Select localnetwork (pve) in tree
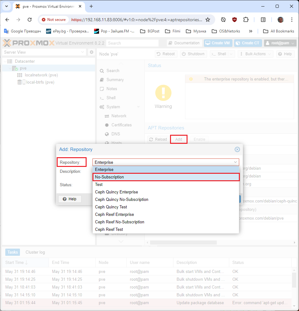This screenshot has width=299, height=311. coord(41,75)
